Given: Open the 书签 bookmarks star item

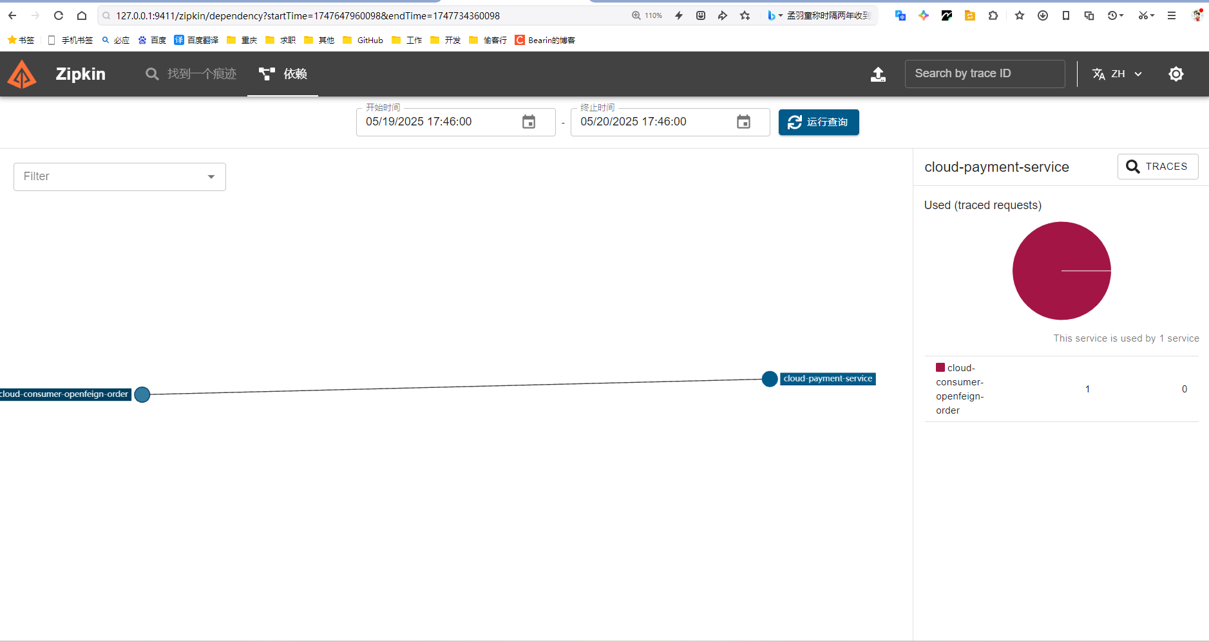Looking at the screenshot, I should [21, 40].
